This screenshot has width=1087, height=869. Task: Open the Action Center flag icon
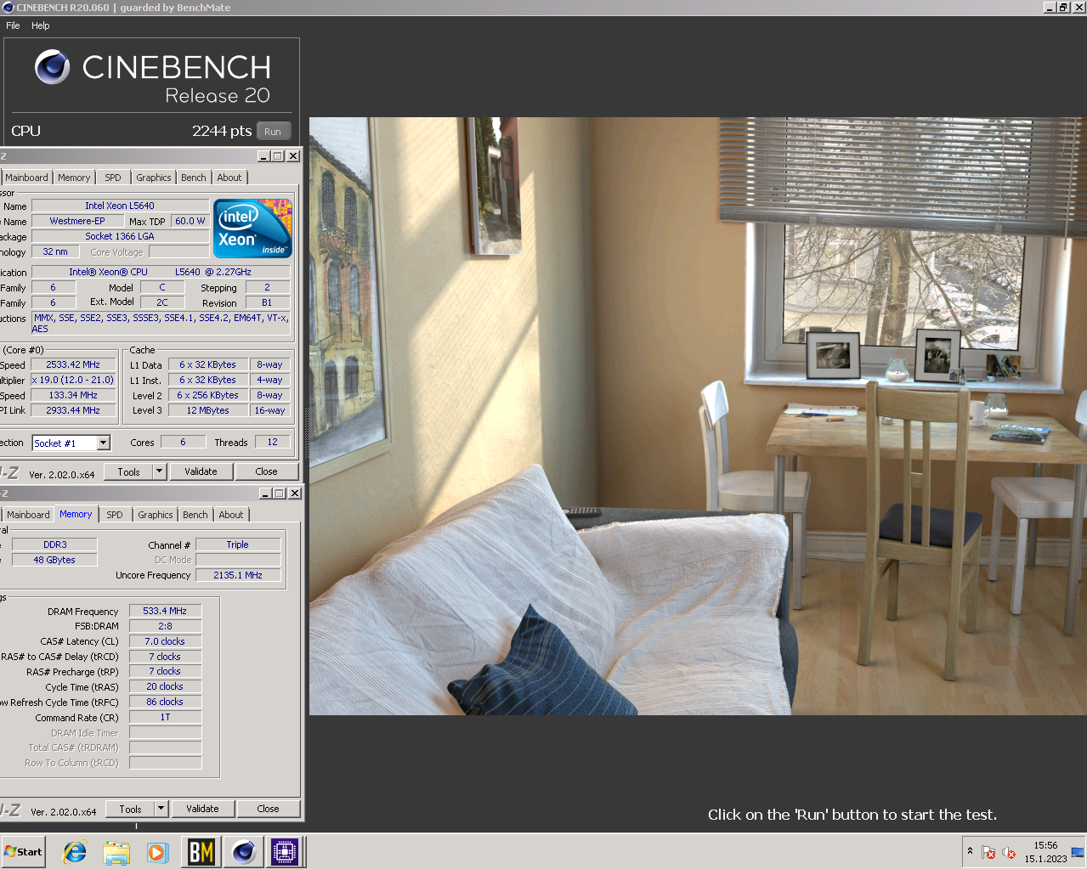[988, 852]
